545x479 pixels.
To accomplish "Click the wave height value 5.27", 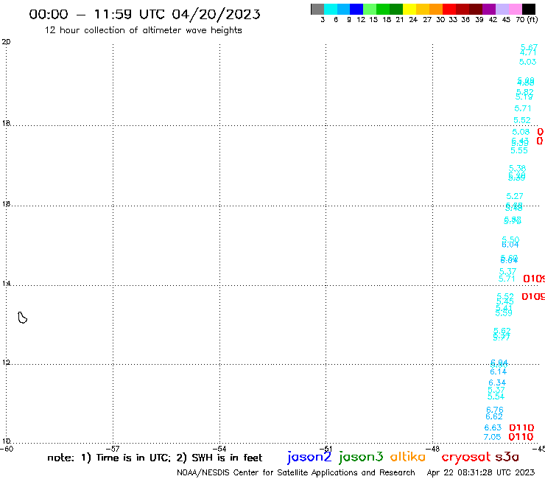I will [x=515, y=196].
